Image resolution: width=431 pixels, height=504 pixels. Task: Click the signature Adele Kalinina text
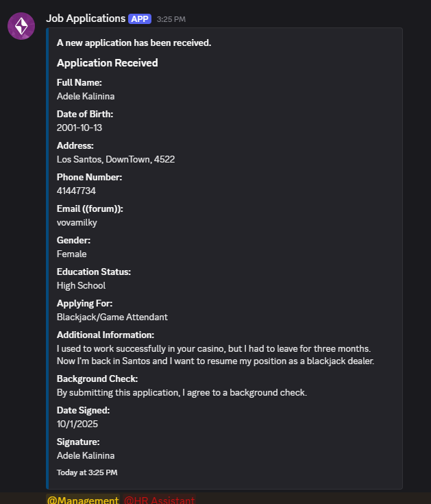click(86, 455)
